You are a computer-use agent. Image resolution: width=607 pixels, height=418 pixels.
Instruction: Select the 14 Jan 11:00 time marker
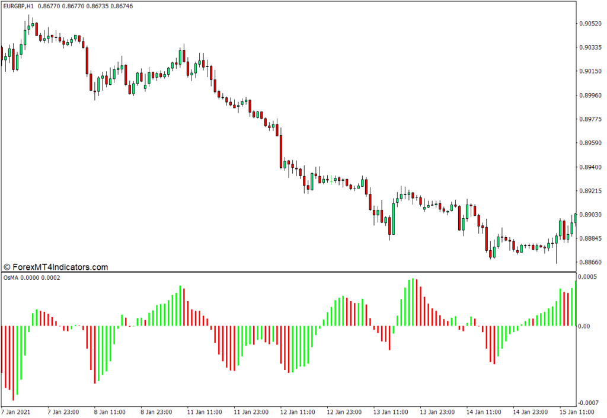[x=484, y=411]
